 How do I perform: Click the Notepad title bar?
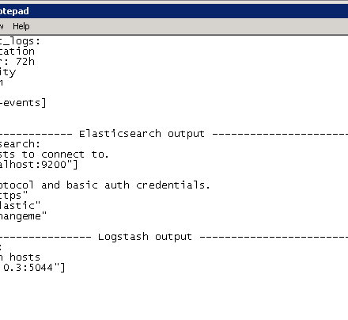tap(174, 11)
